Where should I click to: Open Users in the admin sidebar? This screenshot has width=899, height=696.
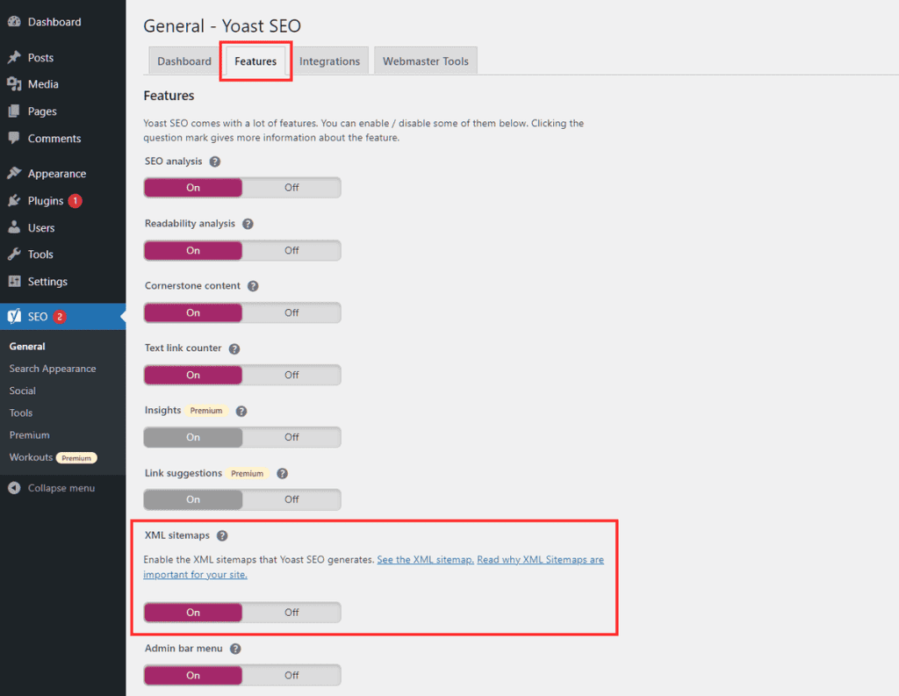point(41,227)
